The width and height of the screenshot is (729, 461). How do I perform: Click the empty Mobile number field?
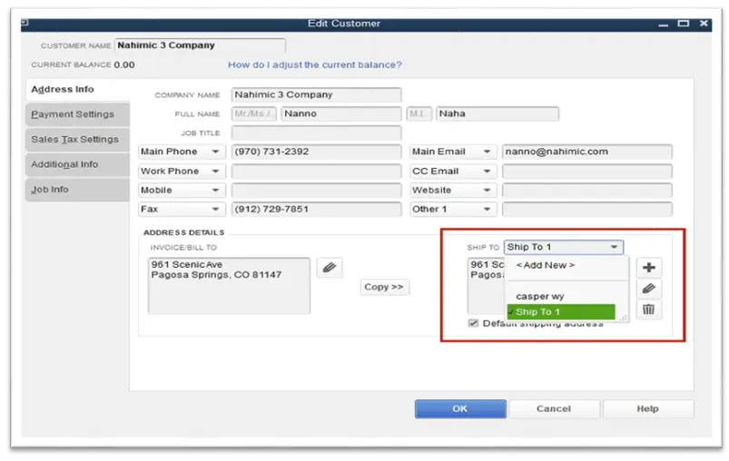pos(316,190)
